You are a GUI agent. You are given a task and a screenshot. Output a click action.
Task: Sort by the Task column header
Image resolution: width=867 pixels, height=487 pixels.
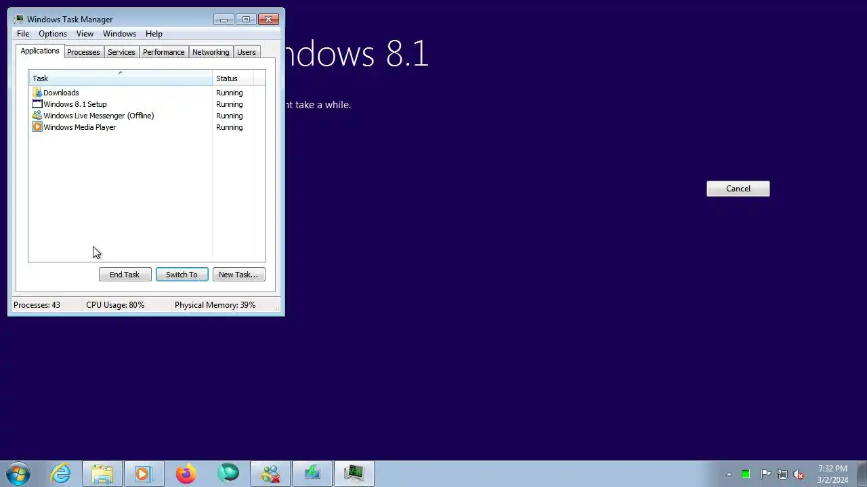pos(121,78)
